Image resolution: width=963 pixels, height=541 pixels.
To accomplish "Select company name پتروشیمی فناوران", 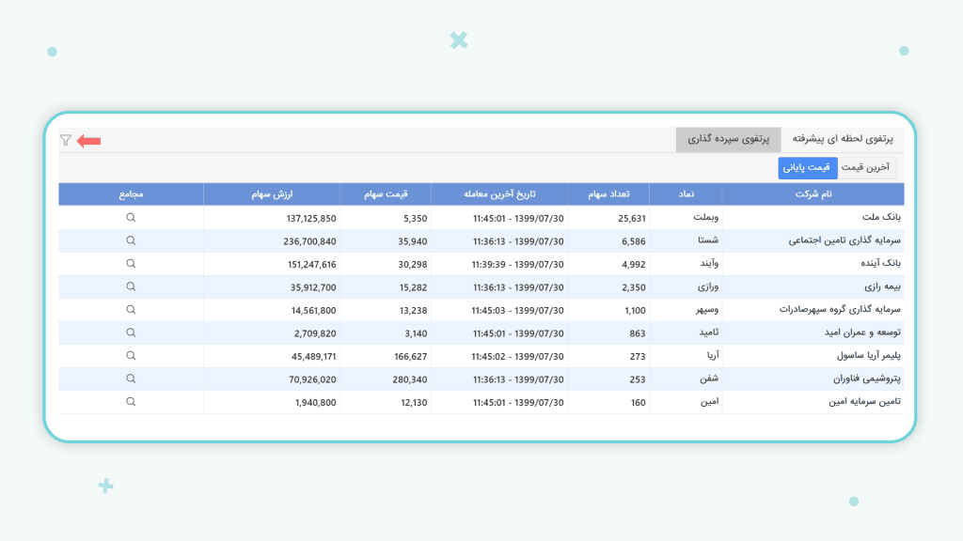I will point(866,379).
